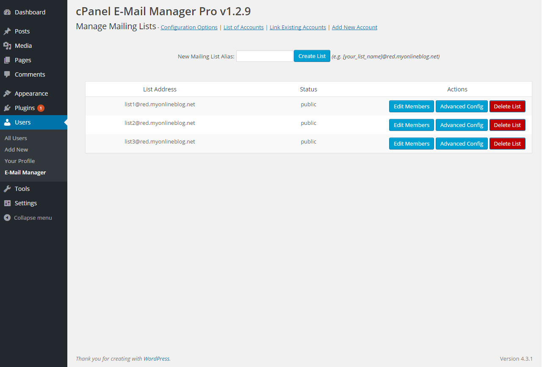This screenshot has height=367, width=542.
Task: Delete List for list3
Action: coord(507,143)
